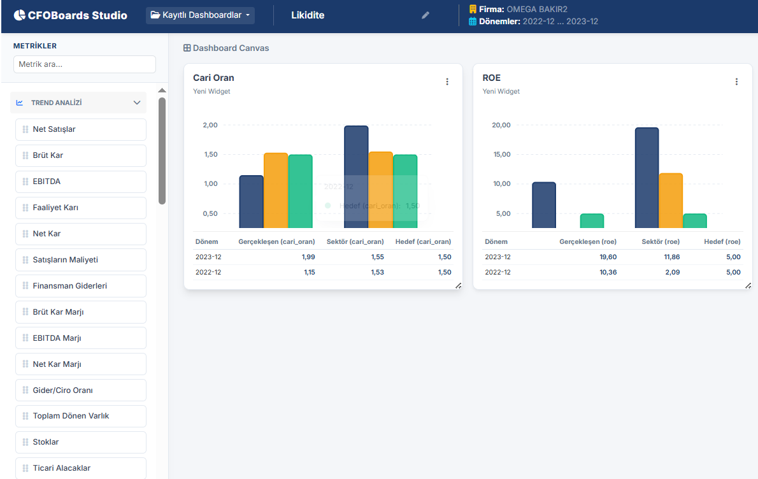Click the drag handle of Net Kar Marjı
758x479 pixels.
pyautogui.click(x=25, y=364)
